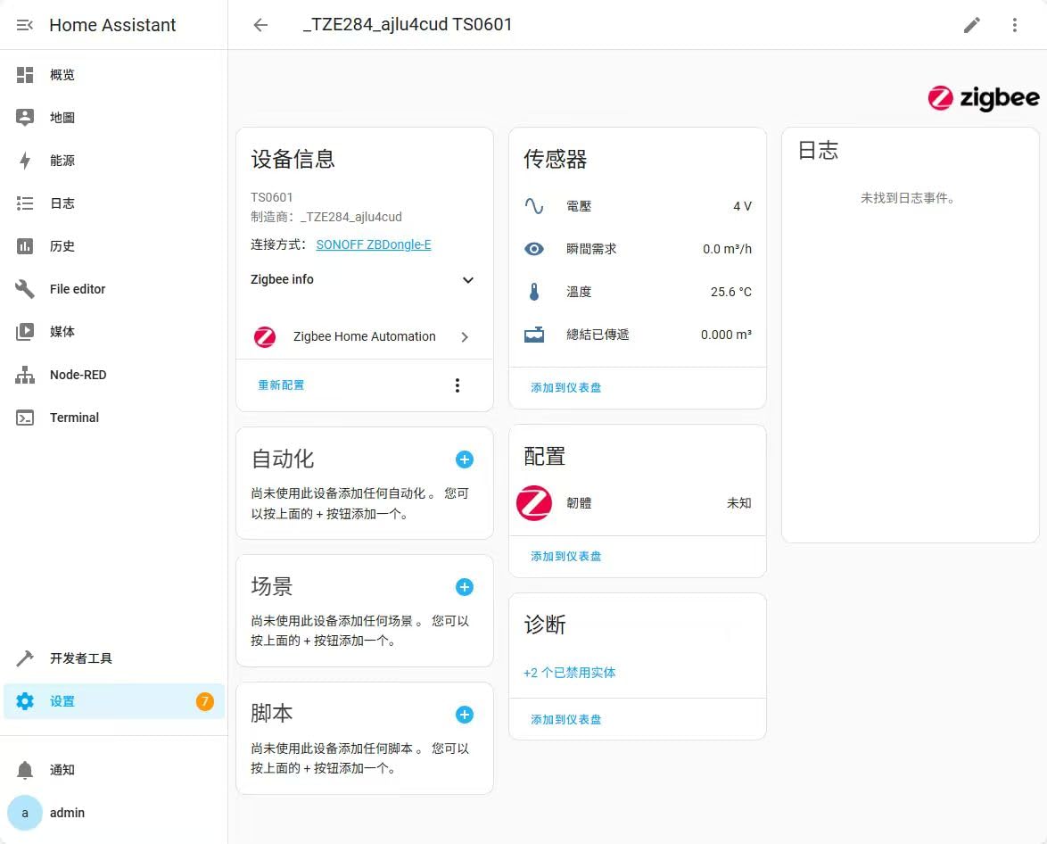The width and height of the screenshot is (1047, 844).
Task: Open the 電壓 voltage sensor entity
Action: 638,206
